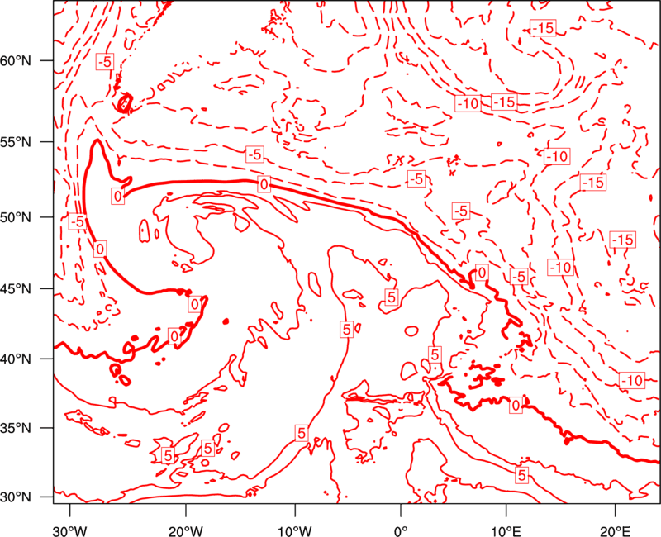Image resolution: width=661 pixels, height=537 pixels.
Task: Click the lowest -10 contour label
Action: tap(632, 381)
